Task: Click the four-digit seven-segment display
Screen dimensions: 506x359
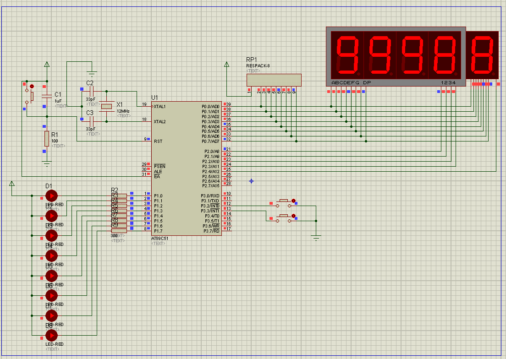Action: coord(396,56)
